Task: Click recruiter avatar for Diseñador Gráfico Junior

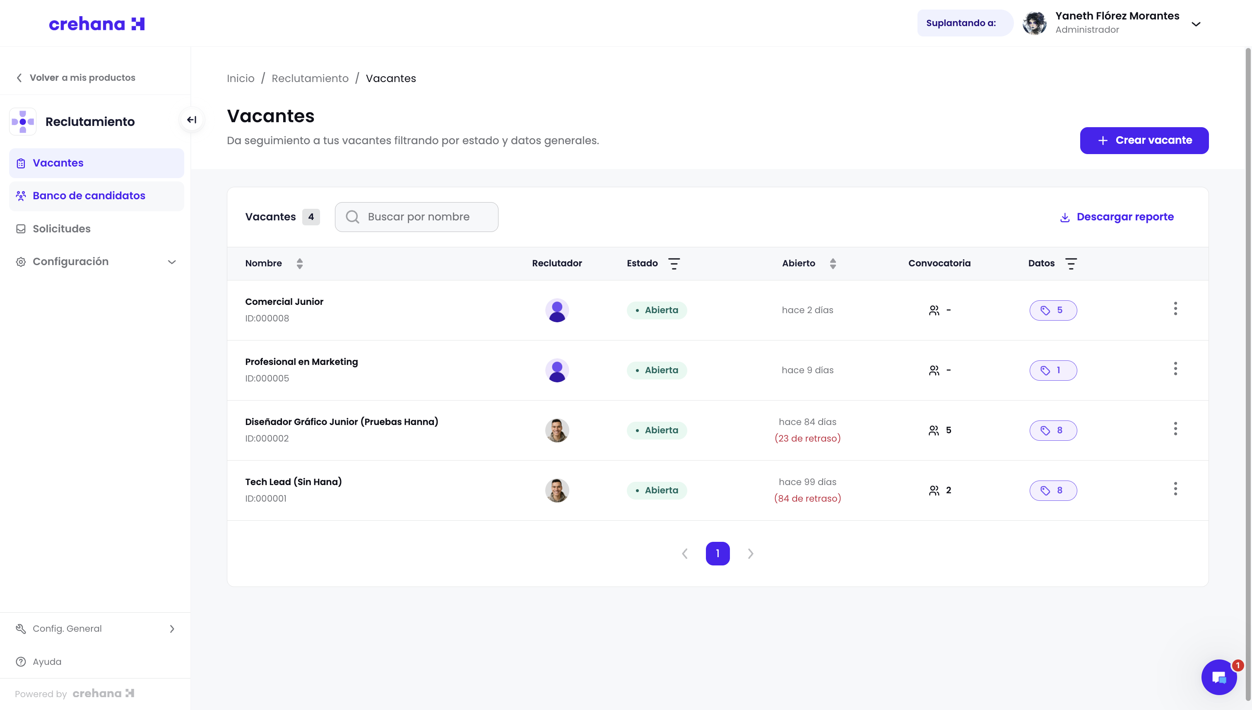Action: click(x=556, y=430)
